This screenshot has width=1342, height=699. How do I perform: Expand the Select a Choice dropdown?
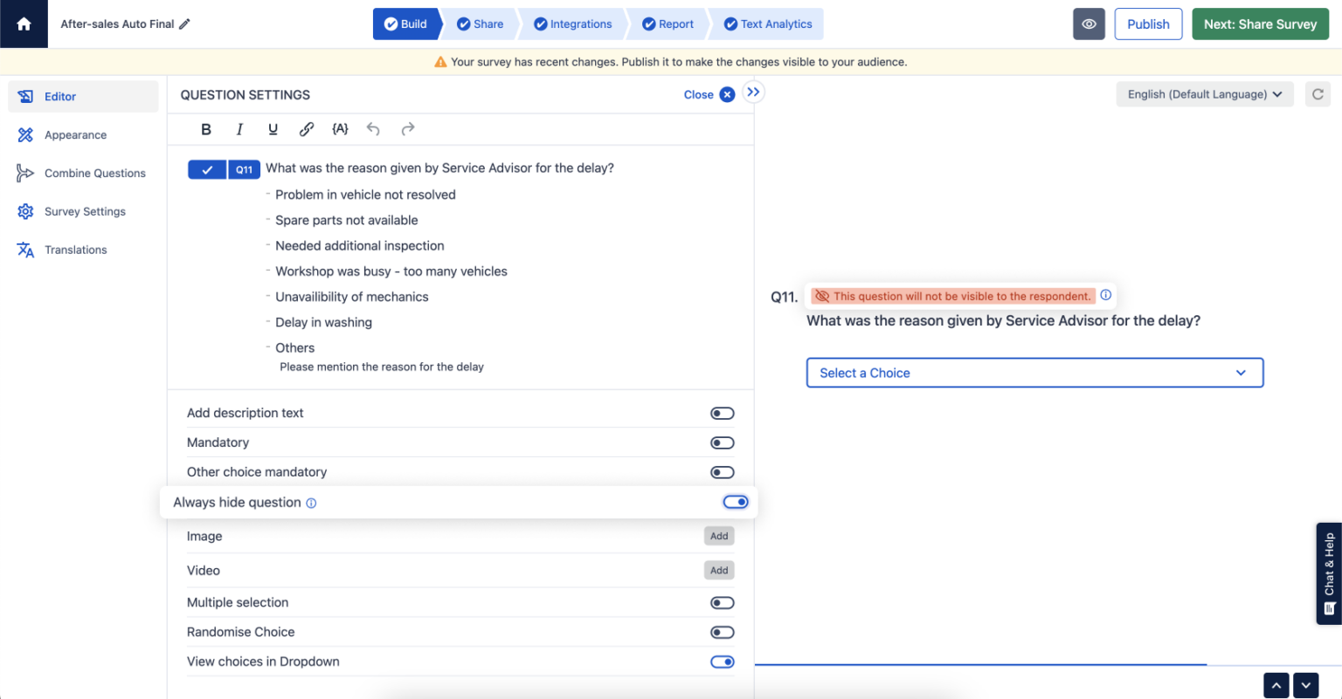(1034, 373)
